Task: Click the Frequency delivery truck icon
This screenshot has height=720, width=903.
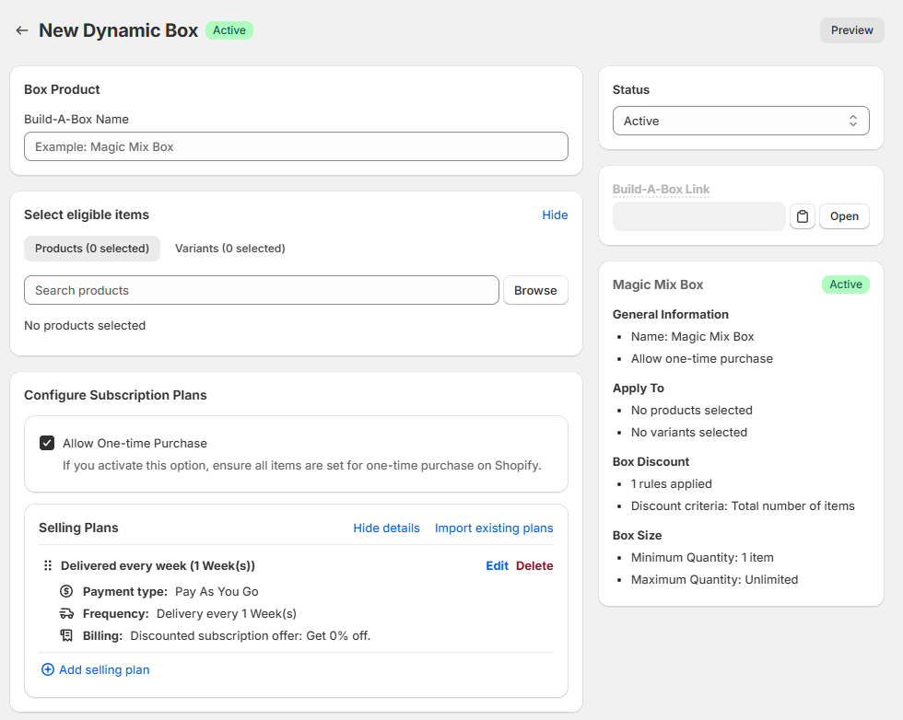Action: coord(66,613)
